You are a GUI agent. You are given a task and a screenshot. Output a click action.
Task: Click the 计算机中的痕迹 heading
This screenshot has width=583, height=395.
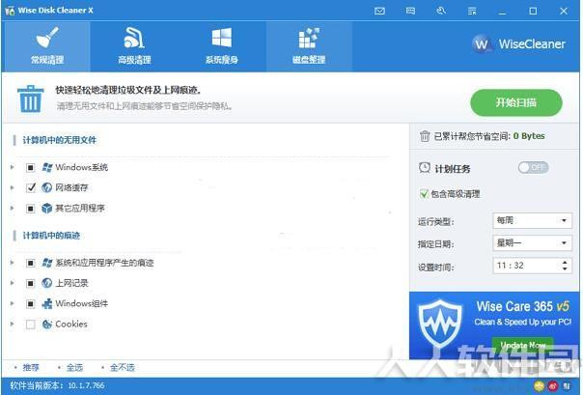pos(51,236)
